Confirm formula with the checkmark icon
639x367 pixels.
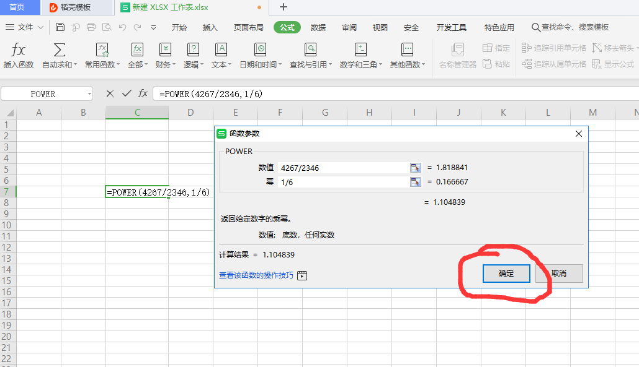click(127, 93)
